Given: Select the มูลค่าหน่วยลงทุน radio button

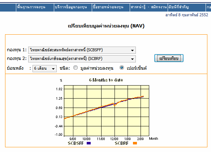Looking at the screenshot, I should pyautogui.click(x=76, y=68).
